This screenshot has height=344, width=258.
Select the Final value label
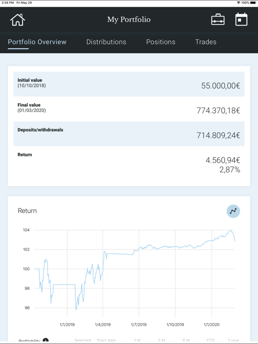click(x=29, y=105)
